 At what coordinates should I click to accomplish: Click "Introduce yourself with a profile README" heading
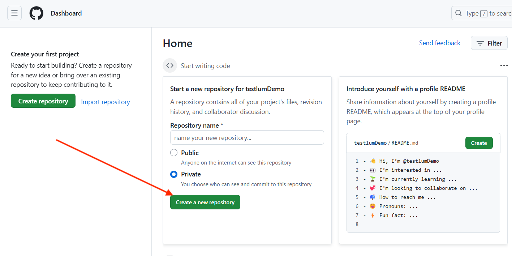click(x=406, y=89)
